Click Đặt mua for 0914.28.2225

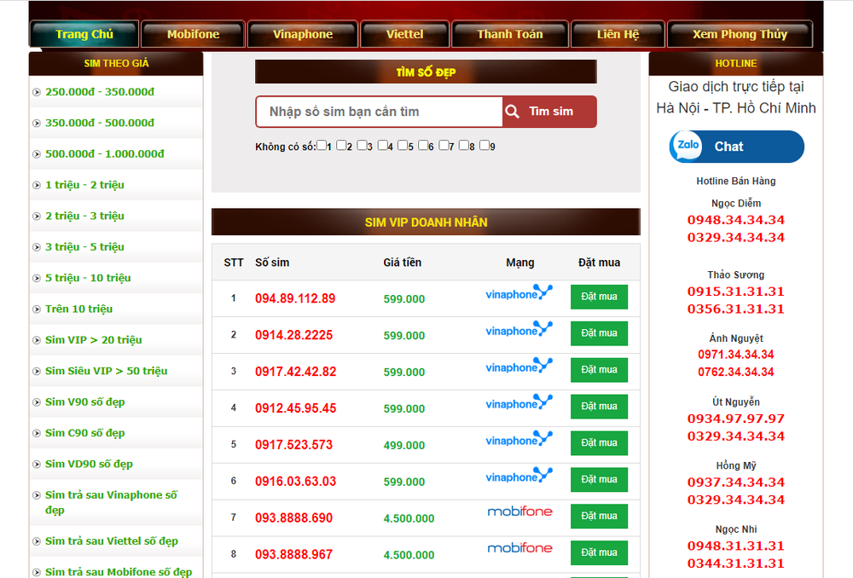coord(599,333)
